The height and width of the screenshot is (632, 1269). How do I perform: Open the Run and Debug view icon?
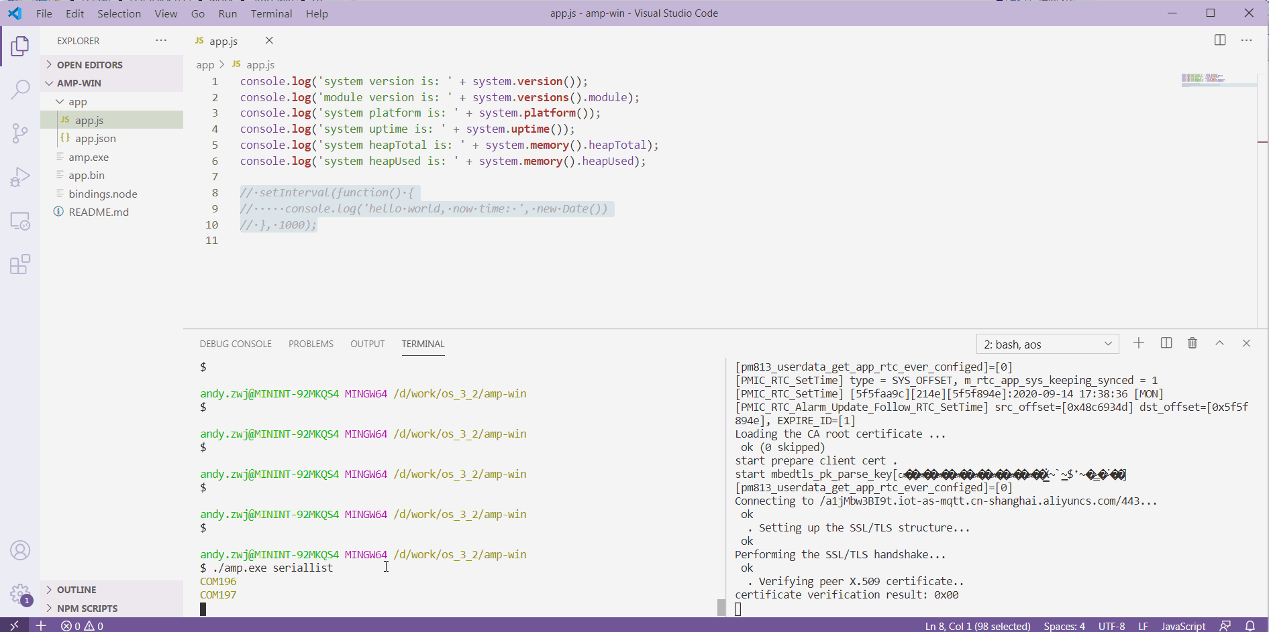(x=20, y=177)
